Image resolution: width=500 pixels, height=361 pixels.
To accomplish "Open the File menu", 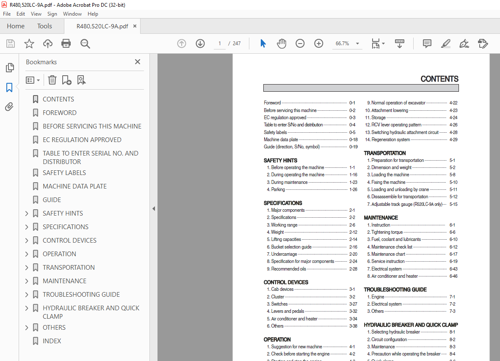I will (7, 14).
